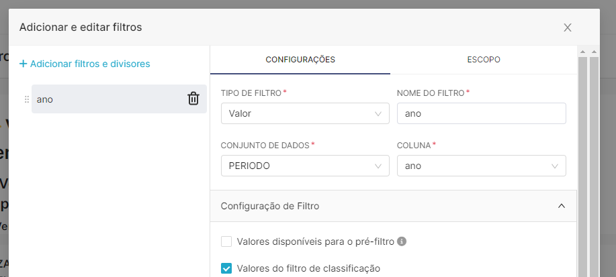The image size is (616, 277).
Task: Uncheck 'Valores do filtro de classificação'
Action: [226, 268]
